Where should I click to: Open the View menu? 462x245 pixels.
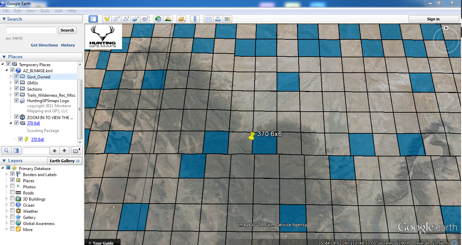click(31, 11)
